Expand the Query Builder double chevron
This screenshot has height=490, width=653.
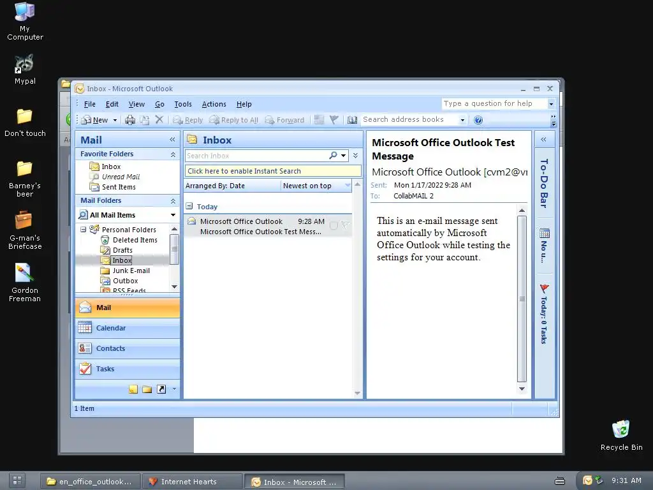click(x=355, y=156)
